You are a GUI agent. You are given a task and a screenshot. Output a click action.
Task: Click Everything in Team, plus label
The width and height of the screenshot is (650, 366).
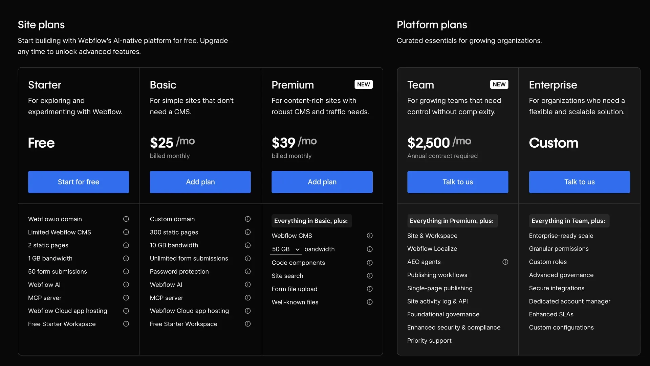569,221
